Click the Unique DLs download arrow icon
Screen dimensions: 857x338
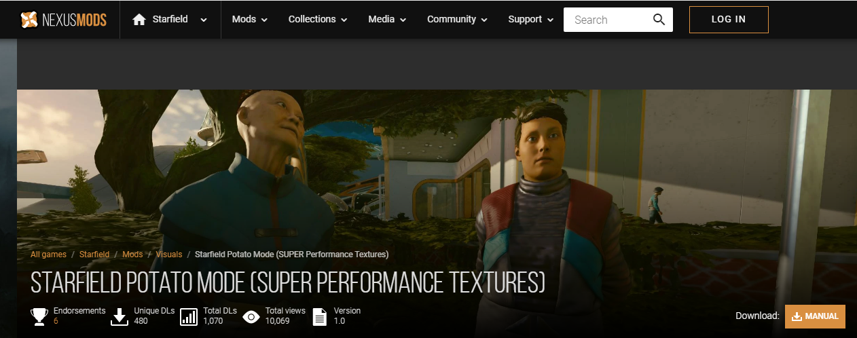pyautogui.click(x=120, y=316)
